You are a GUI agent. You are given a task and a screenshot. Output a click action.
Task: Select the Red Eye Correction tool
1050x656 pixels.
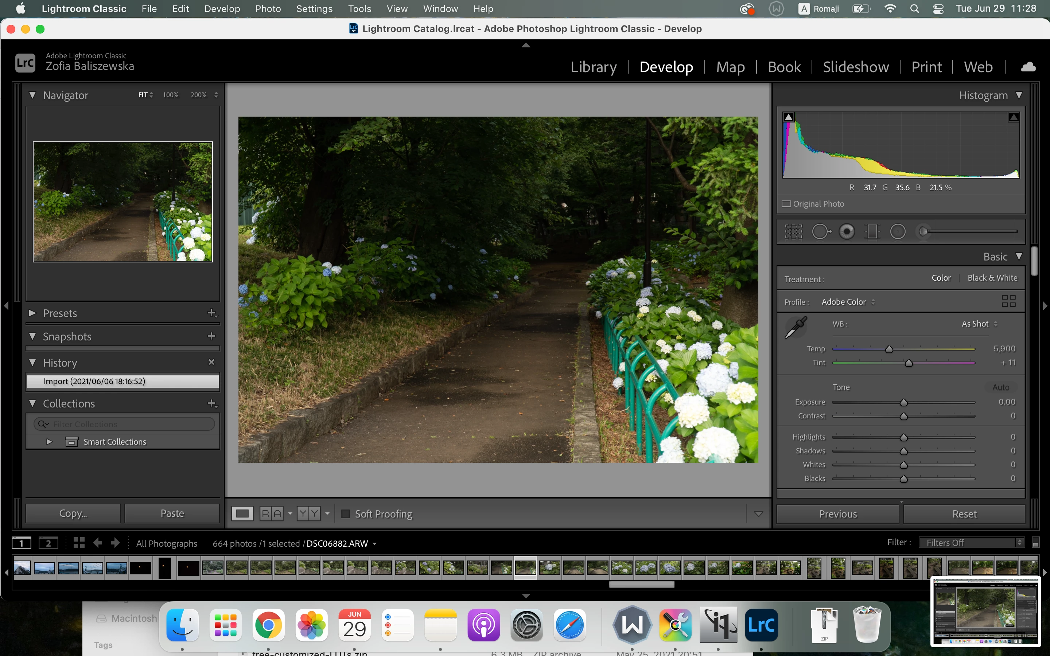pos(847,232)
